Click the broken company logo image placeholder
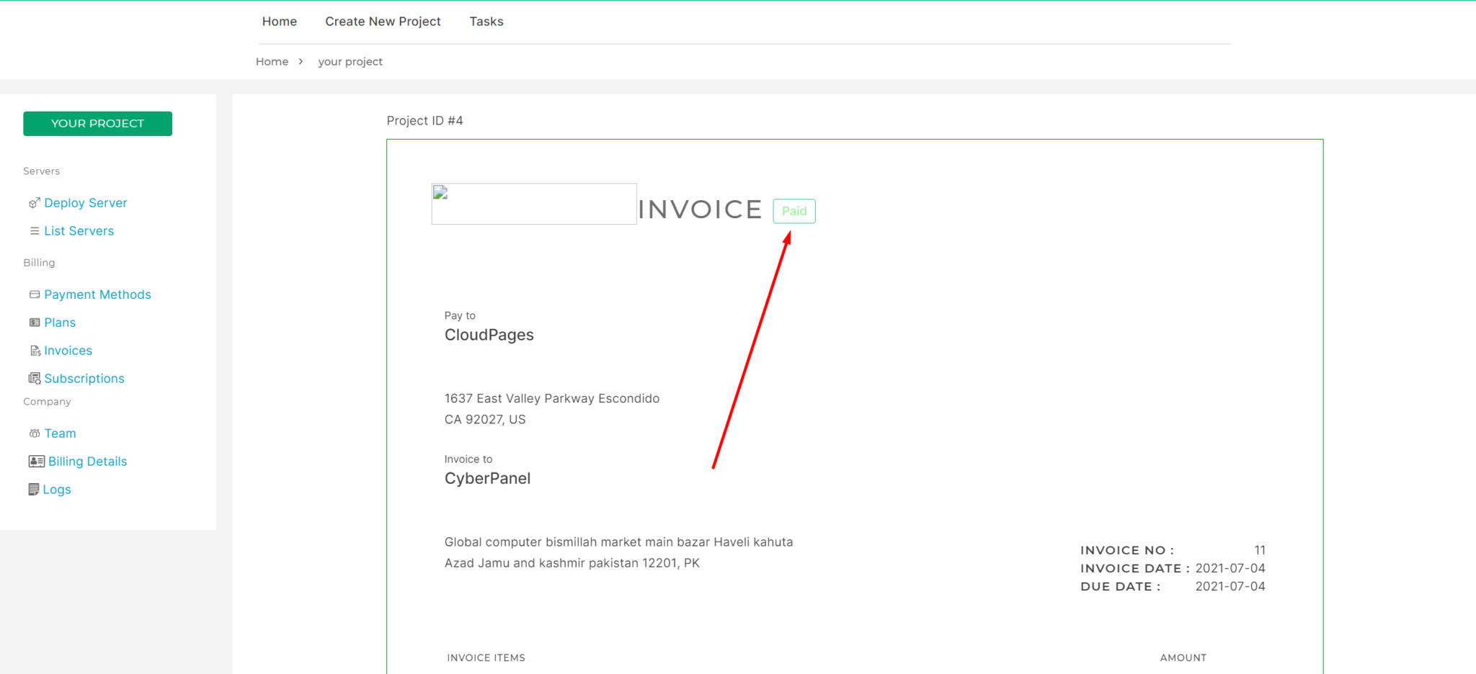1476x674 pixels. pyautogui.click(x=533, y=204)
